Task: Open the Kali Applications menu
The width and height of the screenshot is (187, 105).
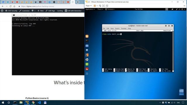Action: 90,9
